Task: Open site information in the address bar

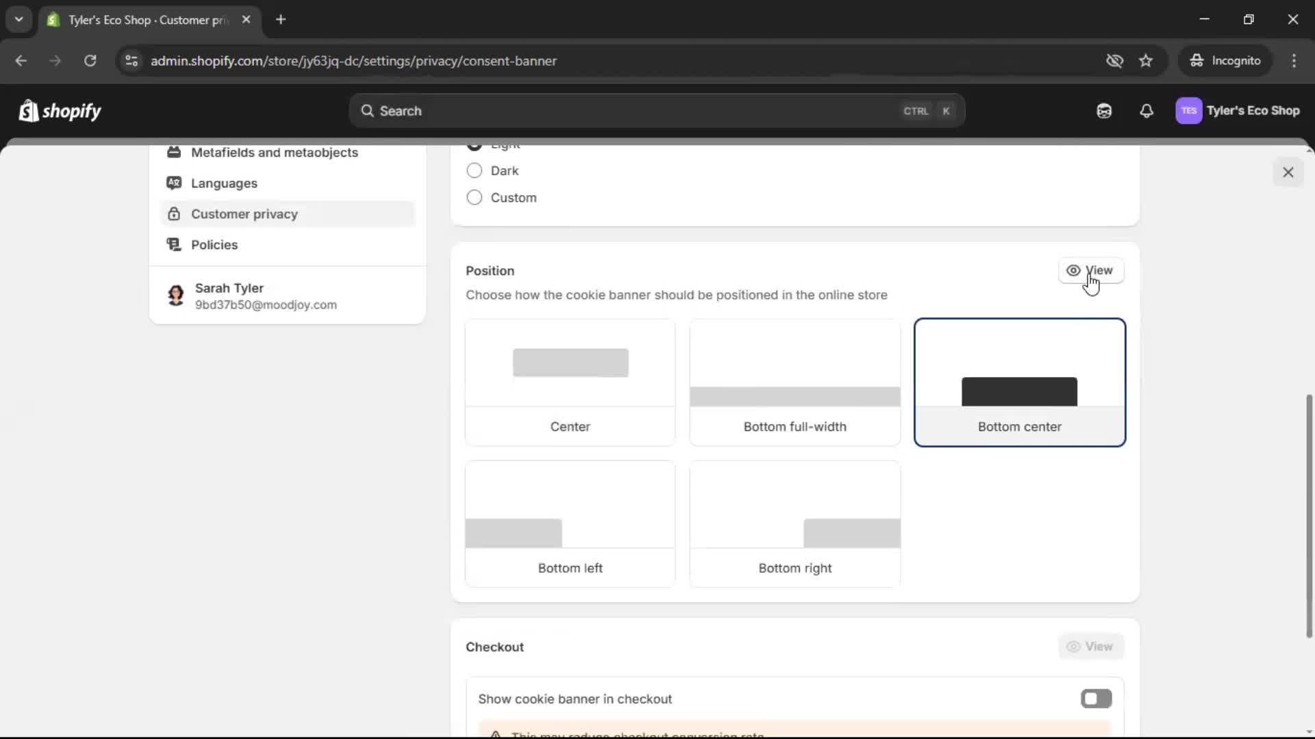Action: click(131, 60)
